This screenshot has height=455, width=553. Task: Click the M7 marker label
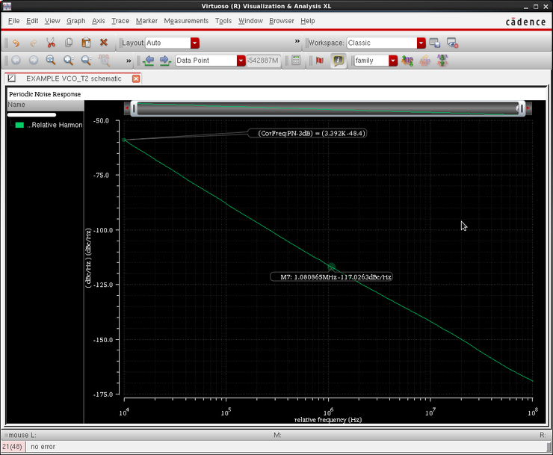(x=331, y=277)
